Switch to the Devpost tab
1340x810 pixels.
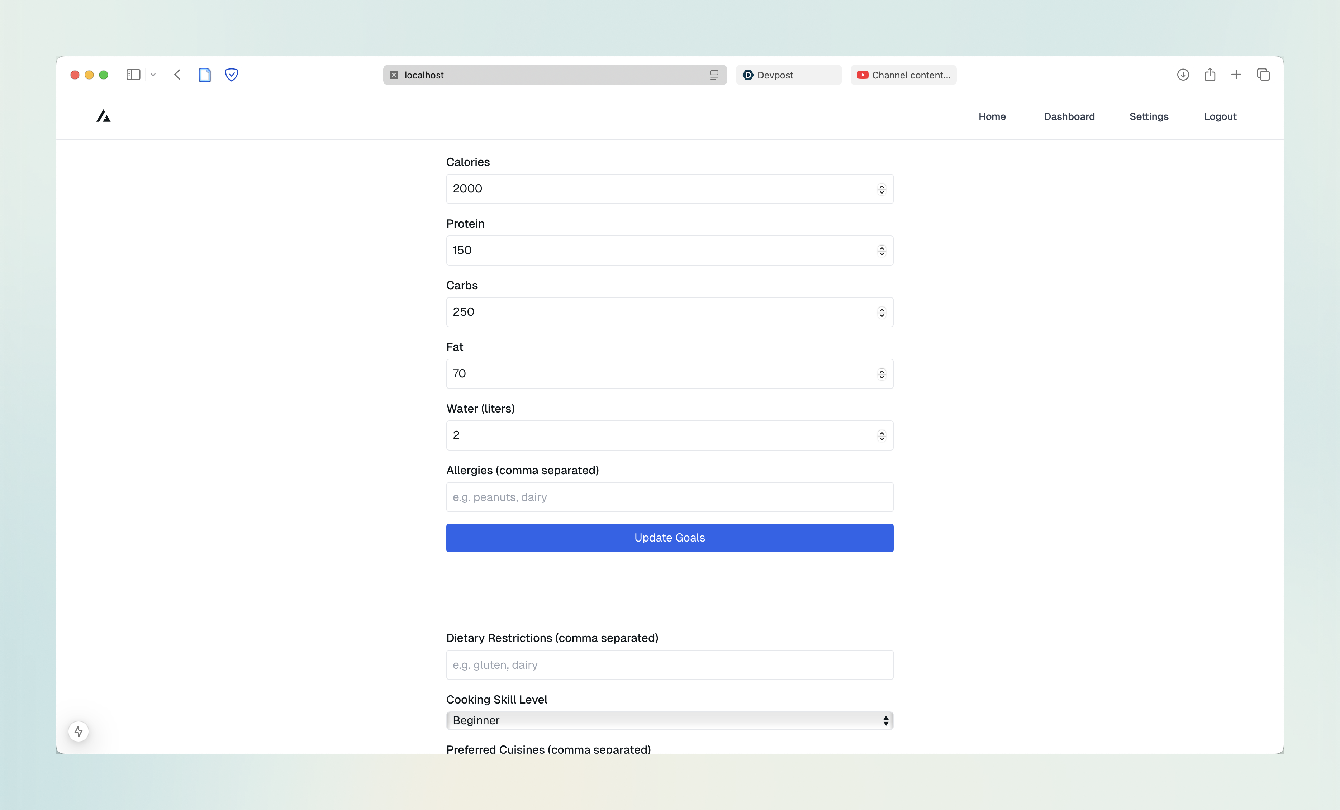788,75
